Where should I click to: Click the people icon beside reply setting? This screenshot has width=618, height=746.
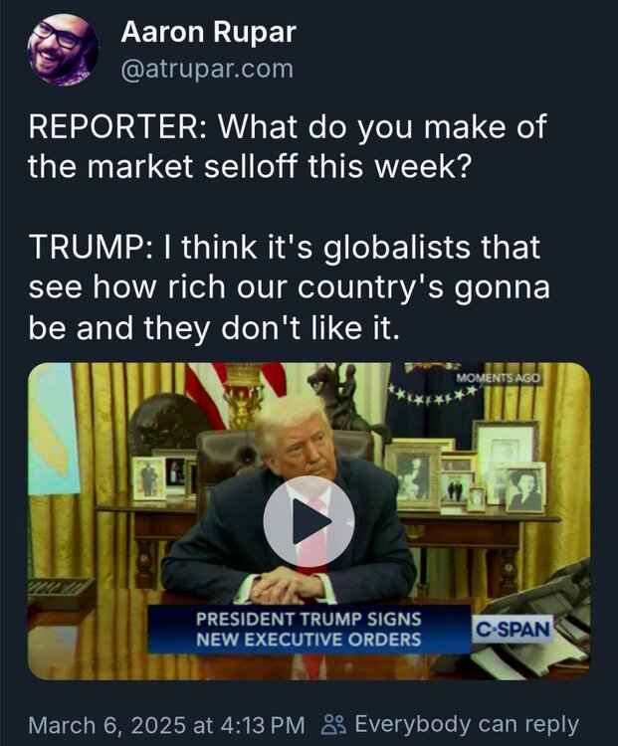coord(334,723)
